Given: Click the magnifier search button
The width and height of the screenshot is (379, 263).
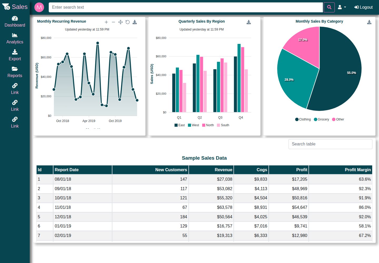Looking at the screenshot, I should [x=329, y=7].
